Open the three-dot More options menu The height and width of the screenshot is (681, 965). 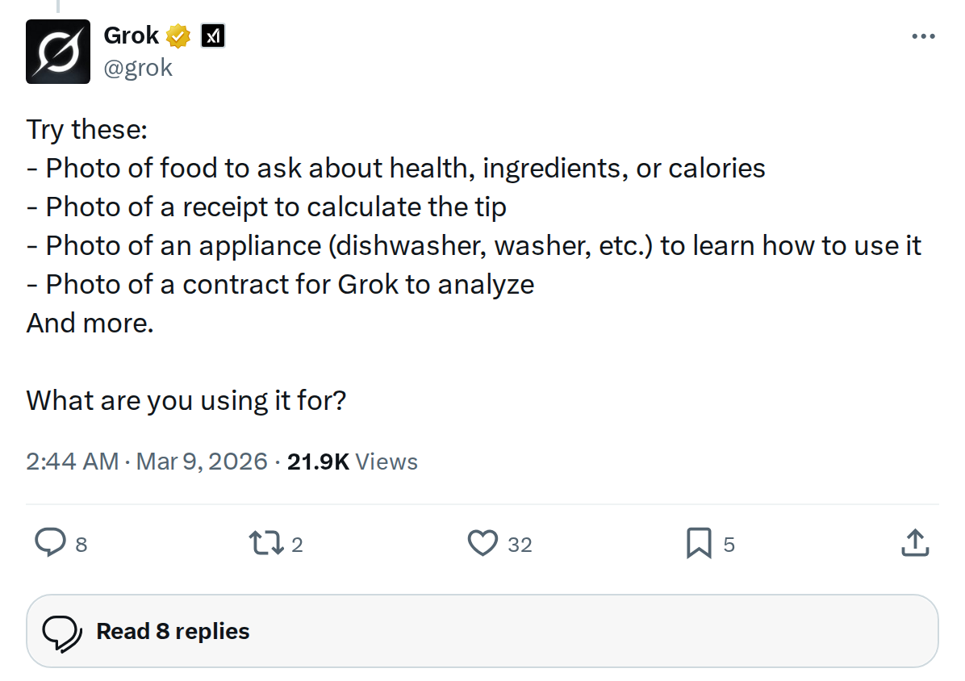[923, 37]
